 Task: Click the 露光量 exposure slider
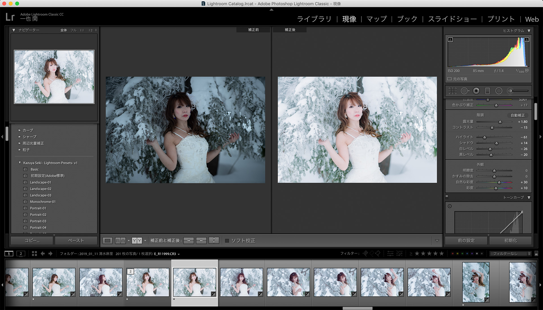pyautogui.click(x=494, y=122)
